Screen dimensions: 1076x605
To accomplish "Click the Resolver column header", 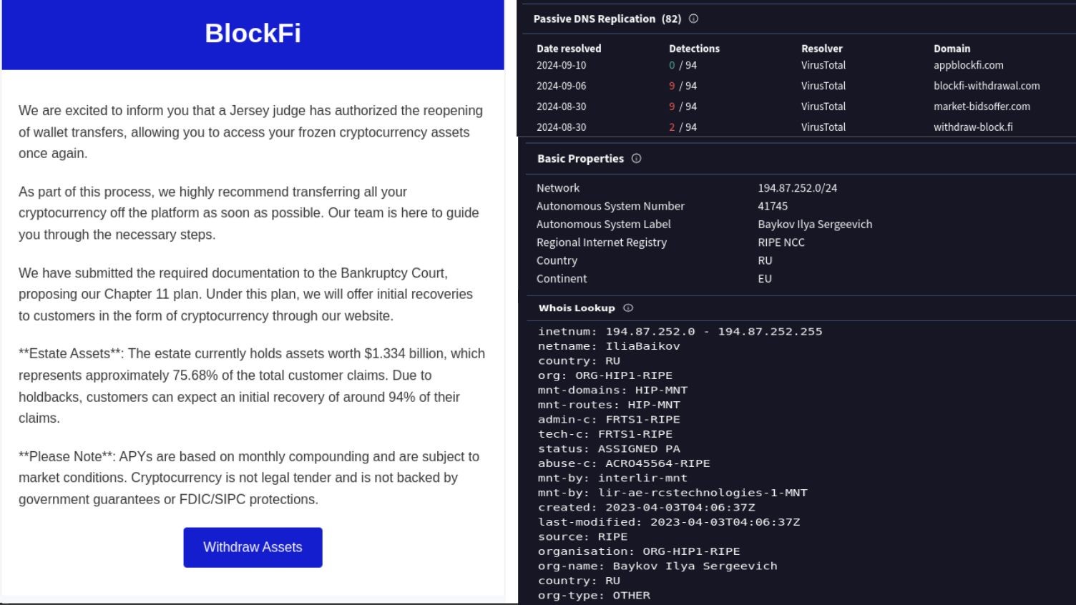I will pos(822,49).
